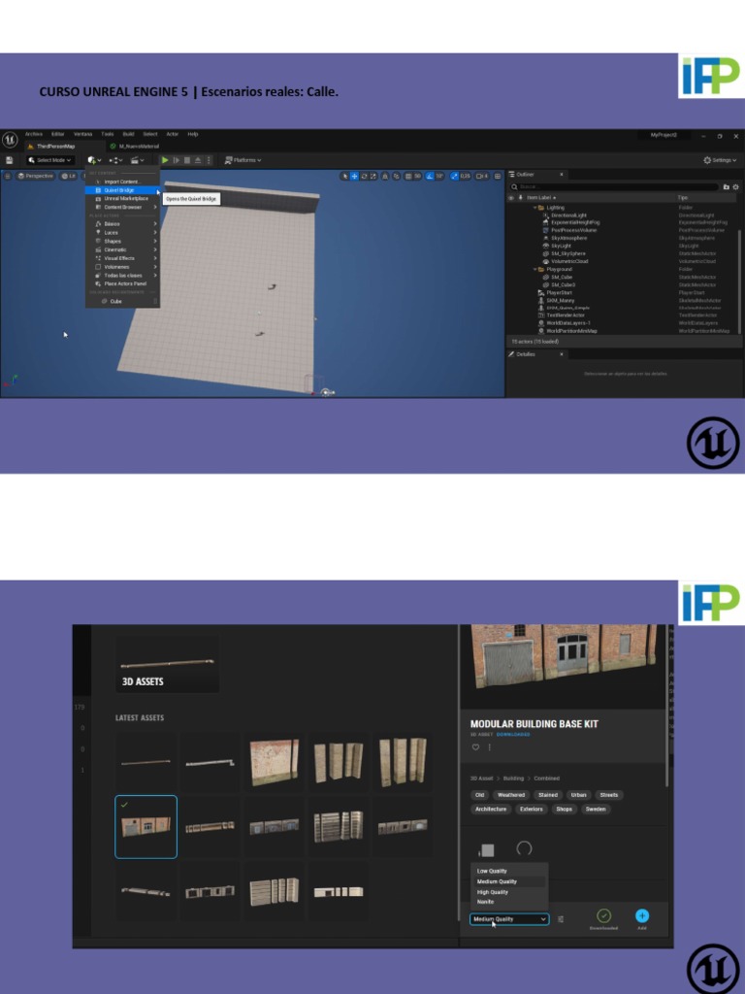Select the checked building kit thumbnail in Bridge
Image resolution: width=745 pixels, height=994 pixels.
click(146, 827)
